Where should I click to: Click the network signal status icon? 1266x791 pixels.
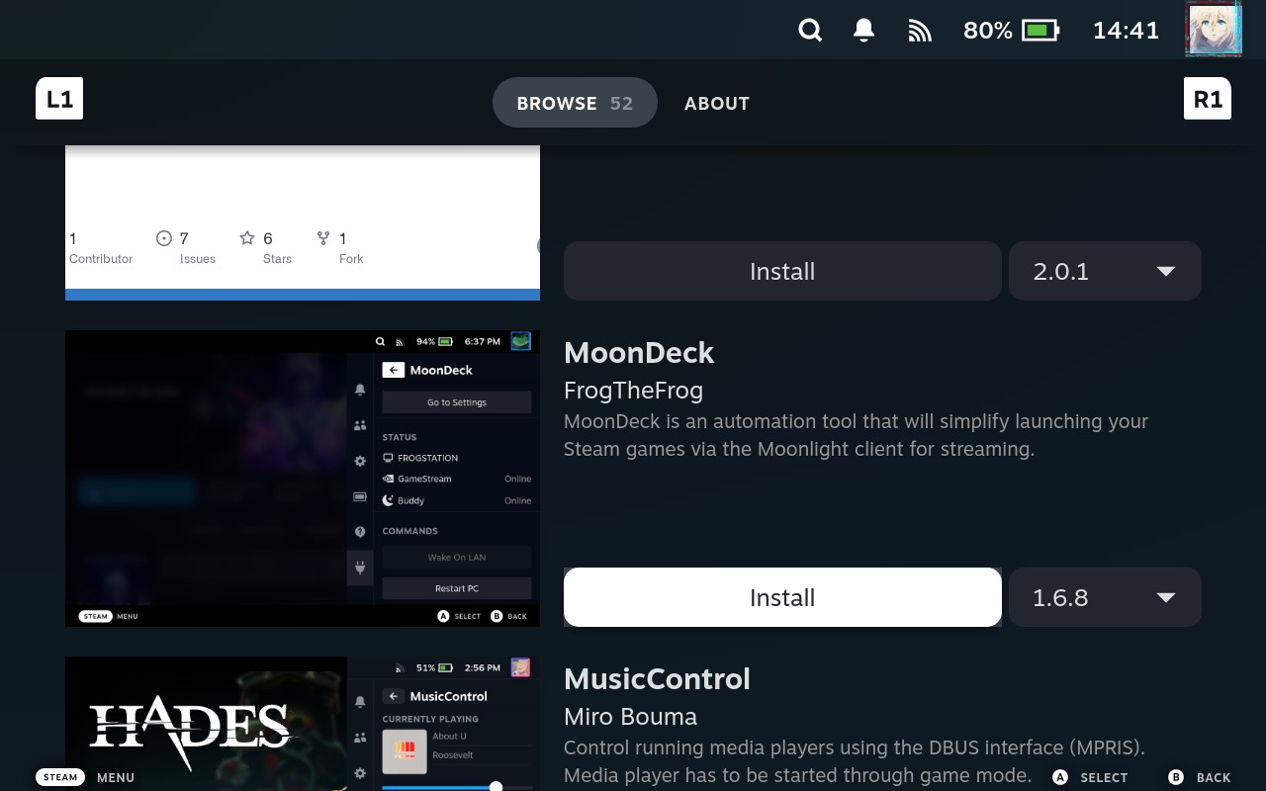(x=920, y=31)
